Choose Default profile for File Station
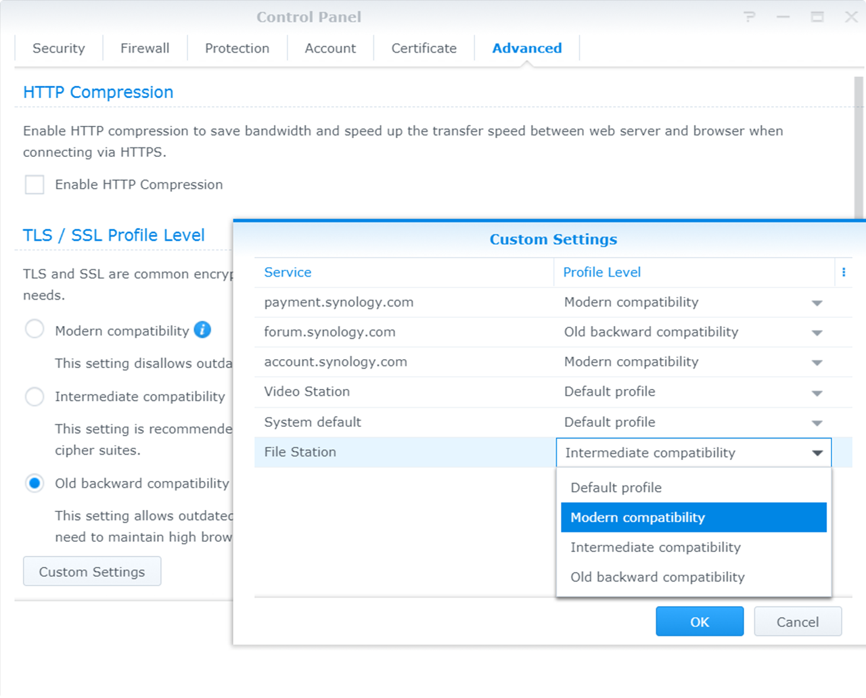This screenshot has height=698, width=866. tap(616, 487)
